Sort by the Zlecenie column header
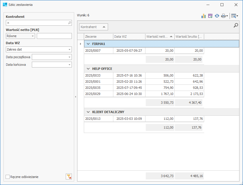 tap(98, 37)
